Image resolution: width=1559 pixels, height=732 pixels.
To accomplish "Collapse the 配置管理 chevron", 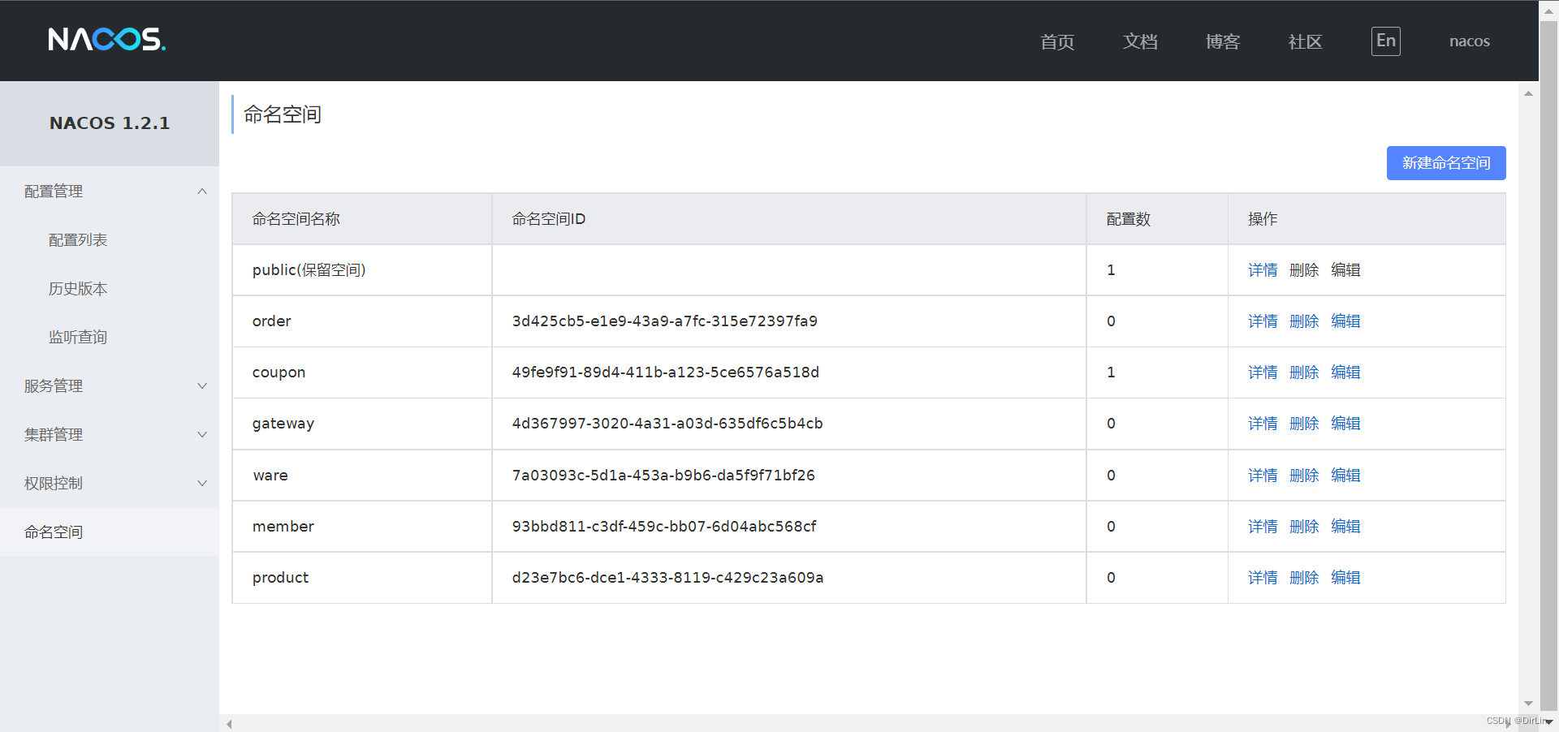I will [202, 192].
